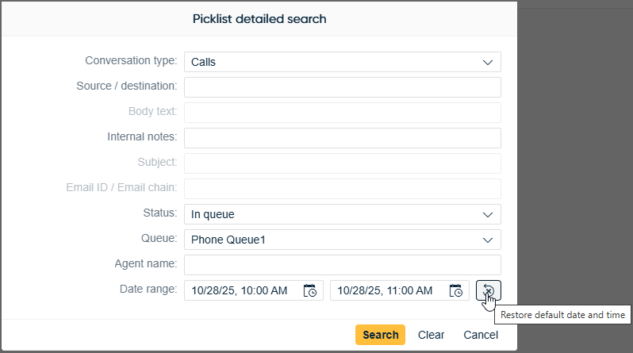Image resolution: width=633 pixels, height=353 pixels.
Task: Expand the Conversation type dropdown
Action: coord(487,62)
